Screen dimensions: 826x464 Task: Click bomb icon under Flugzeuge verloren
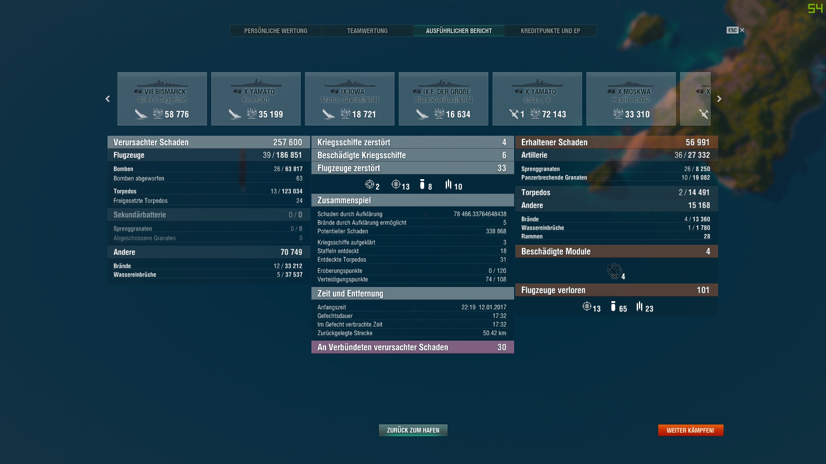(x=613, y=306)
